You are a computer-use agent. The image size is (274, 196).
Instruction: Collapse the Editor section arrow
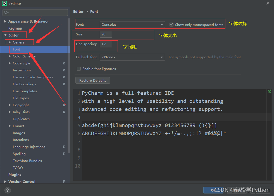pyautogui.click(x=5, y=35)
